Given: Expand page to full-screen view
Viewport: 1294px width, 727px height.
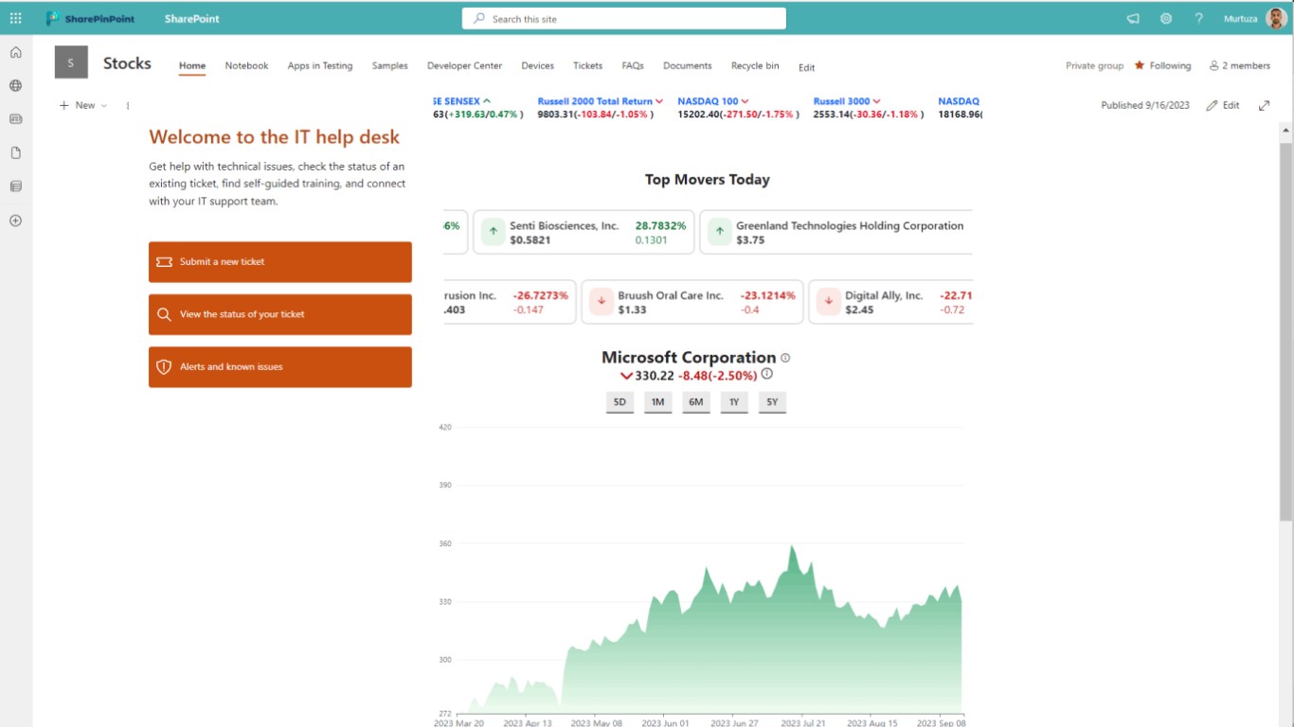Looking at the screenshot, I should (x=1264, y=105).
